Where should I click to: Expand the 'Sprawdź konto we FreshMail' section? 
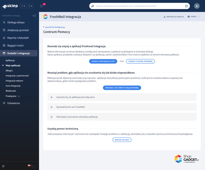click(52, 107)
